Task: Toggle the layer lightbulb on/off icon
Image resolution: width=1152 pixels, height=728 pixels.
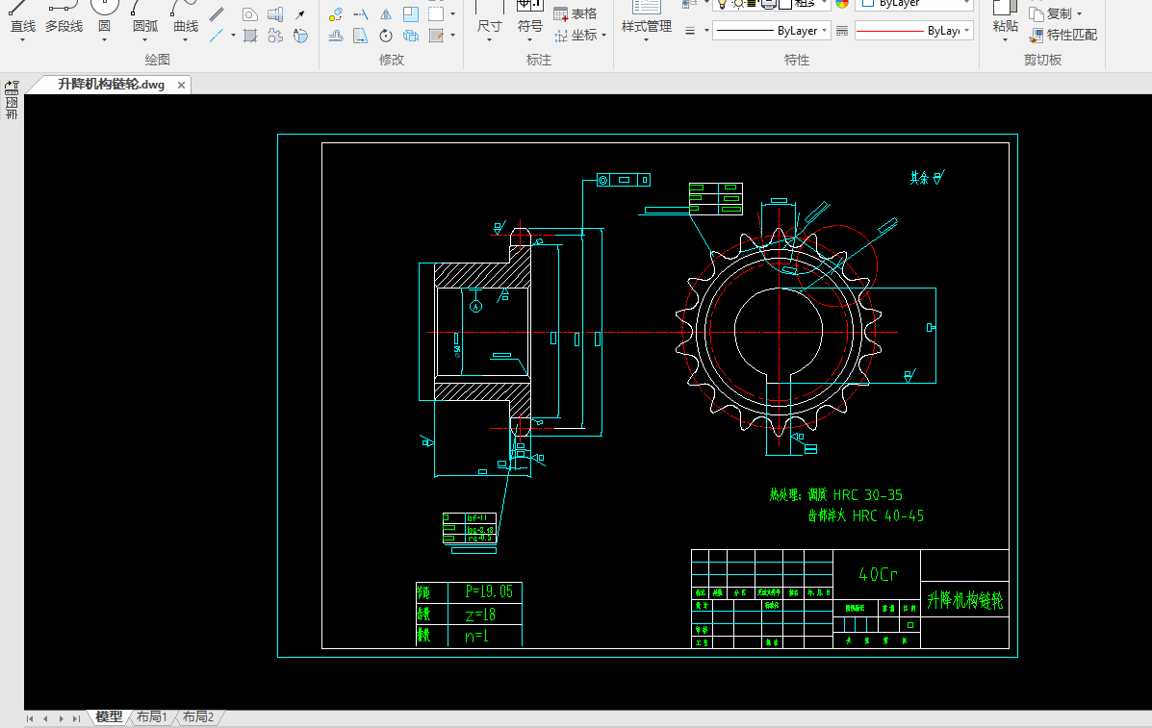Action: 722,3
